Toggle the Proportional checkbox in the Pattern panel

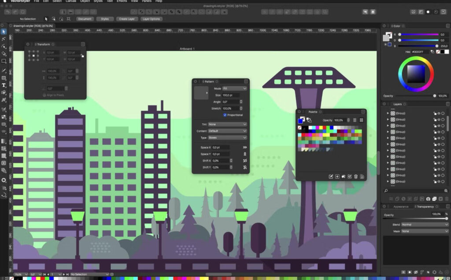(x=225, y=115)
